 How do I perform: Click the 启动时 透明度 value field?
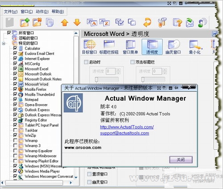click(111, 71)
